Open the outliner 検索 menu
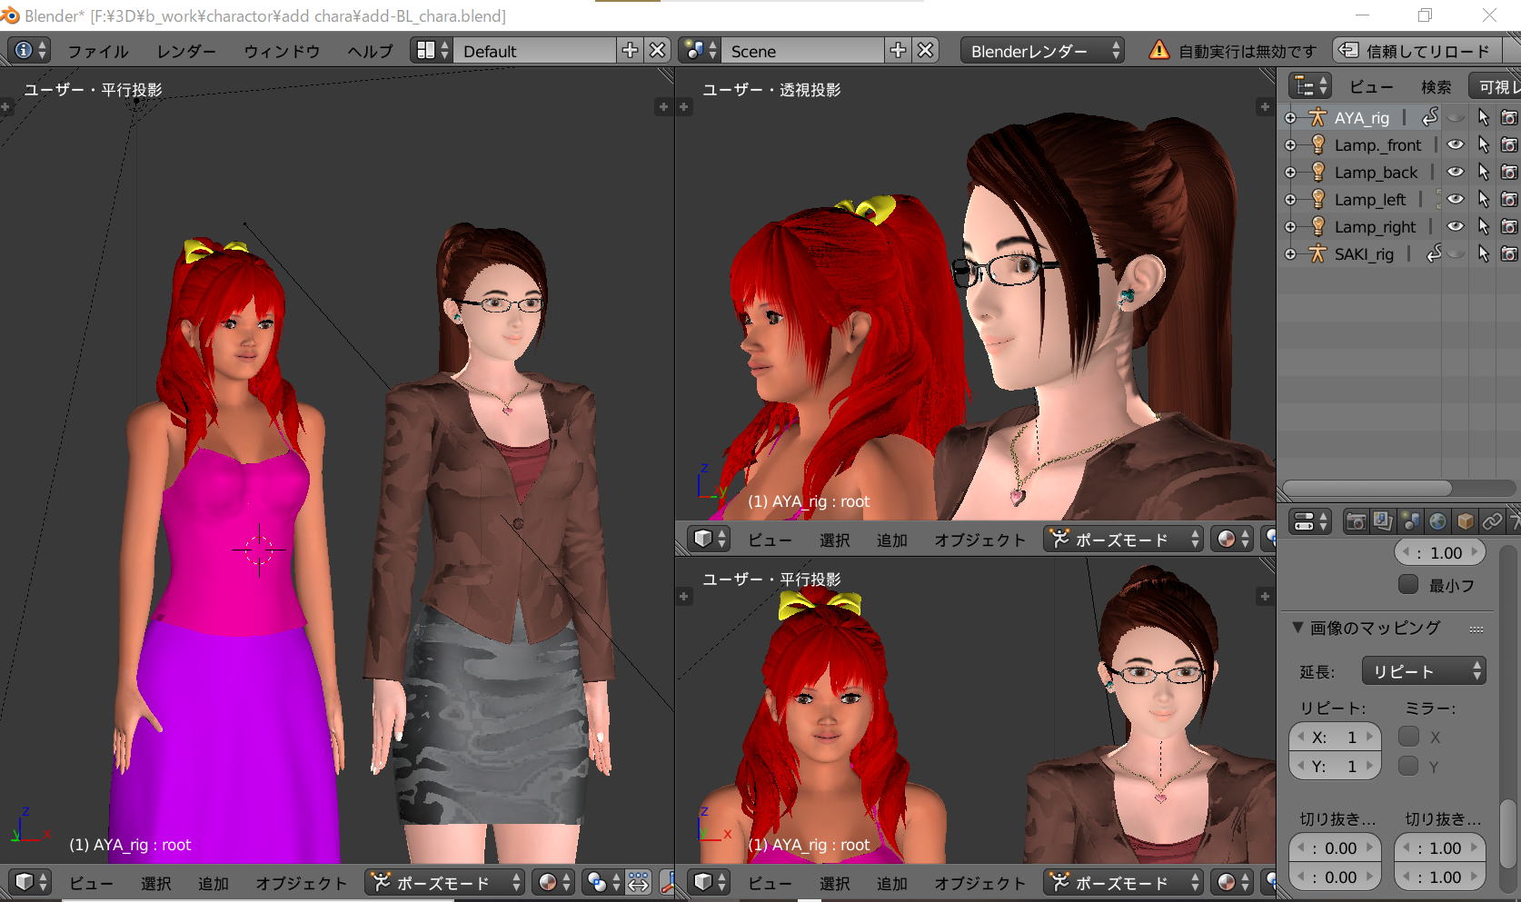1521x902 pixels. [x=1436, y=87]
